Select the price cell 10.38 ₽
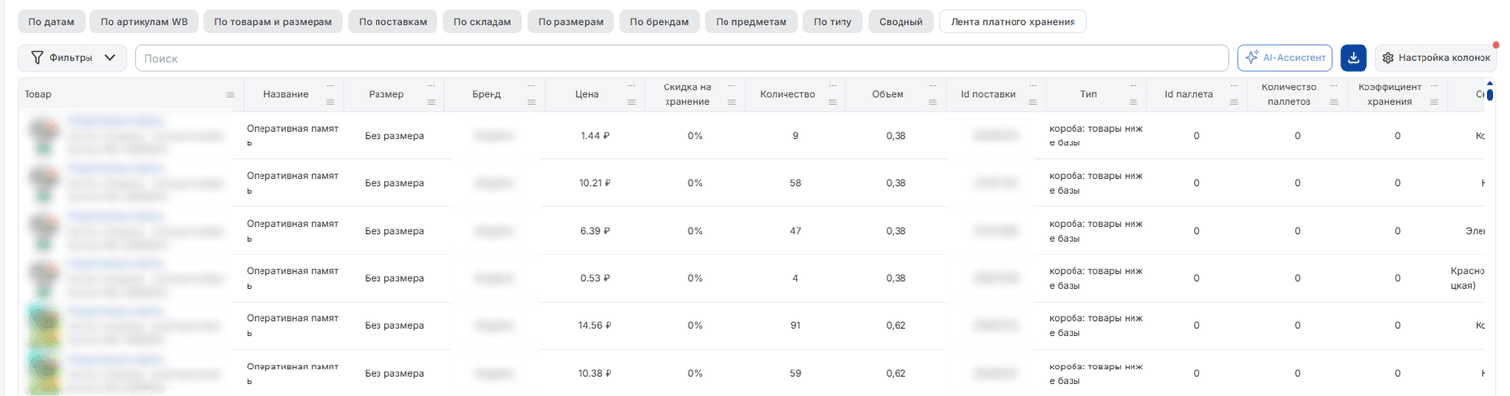Image resolution: width=1510 pixels, height=396 pixels. tap(596, 373)
